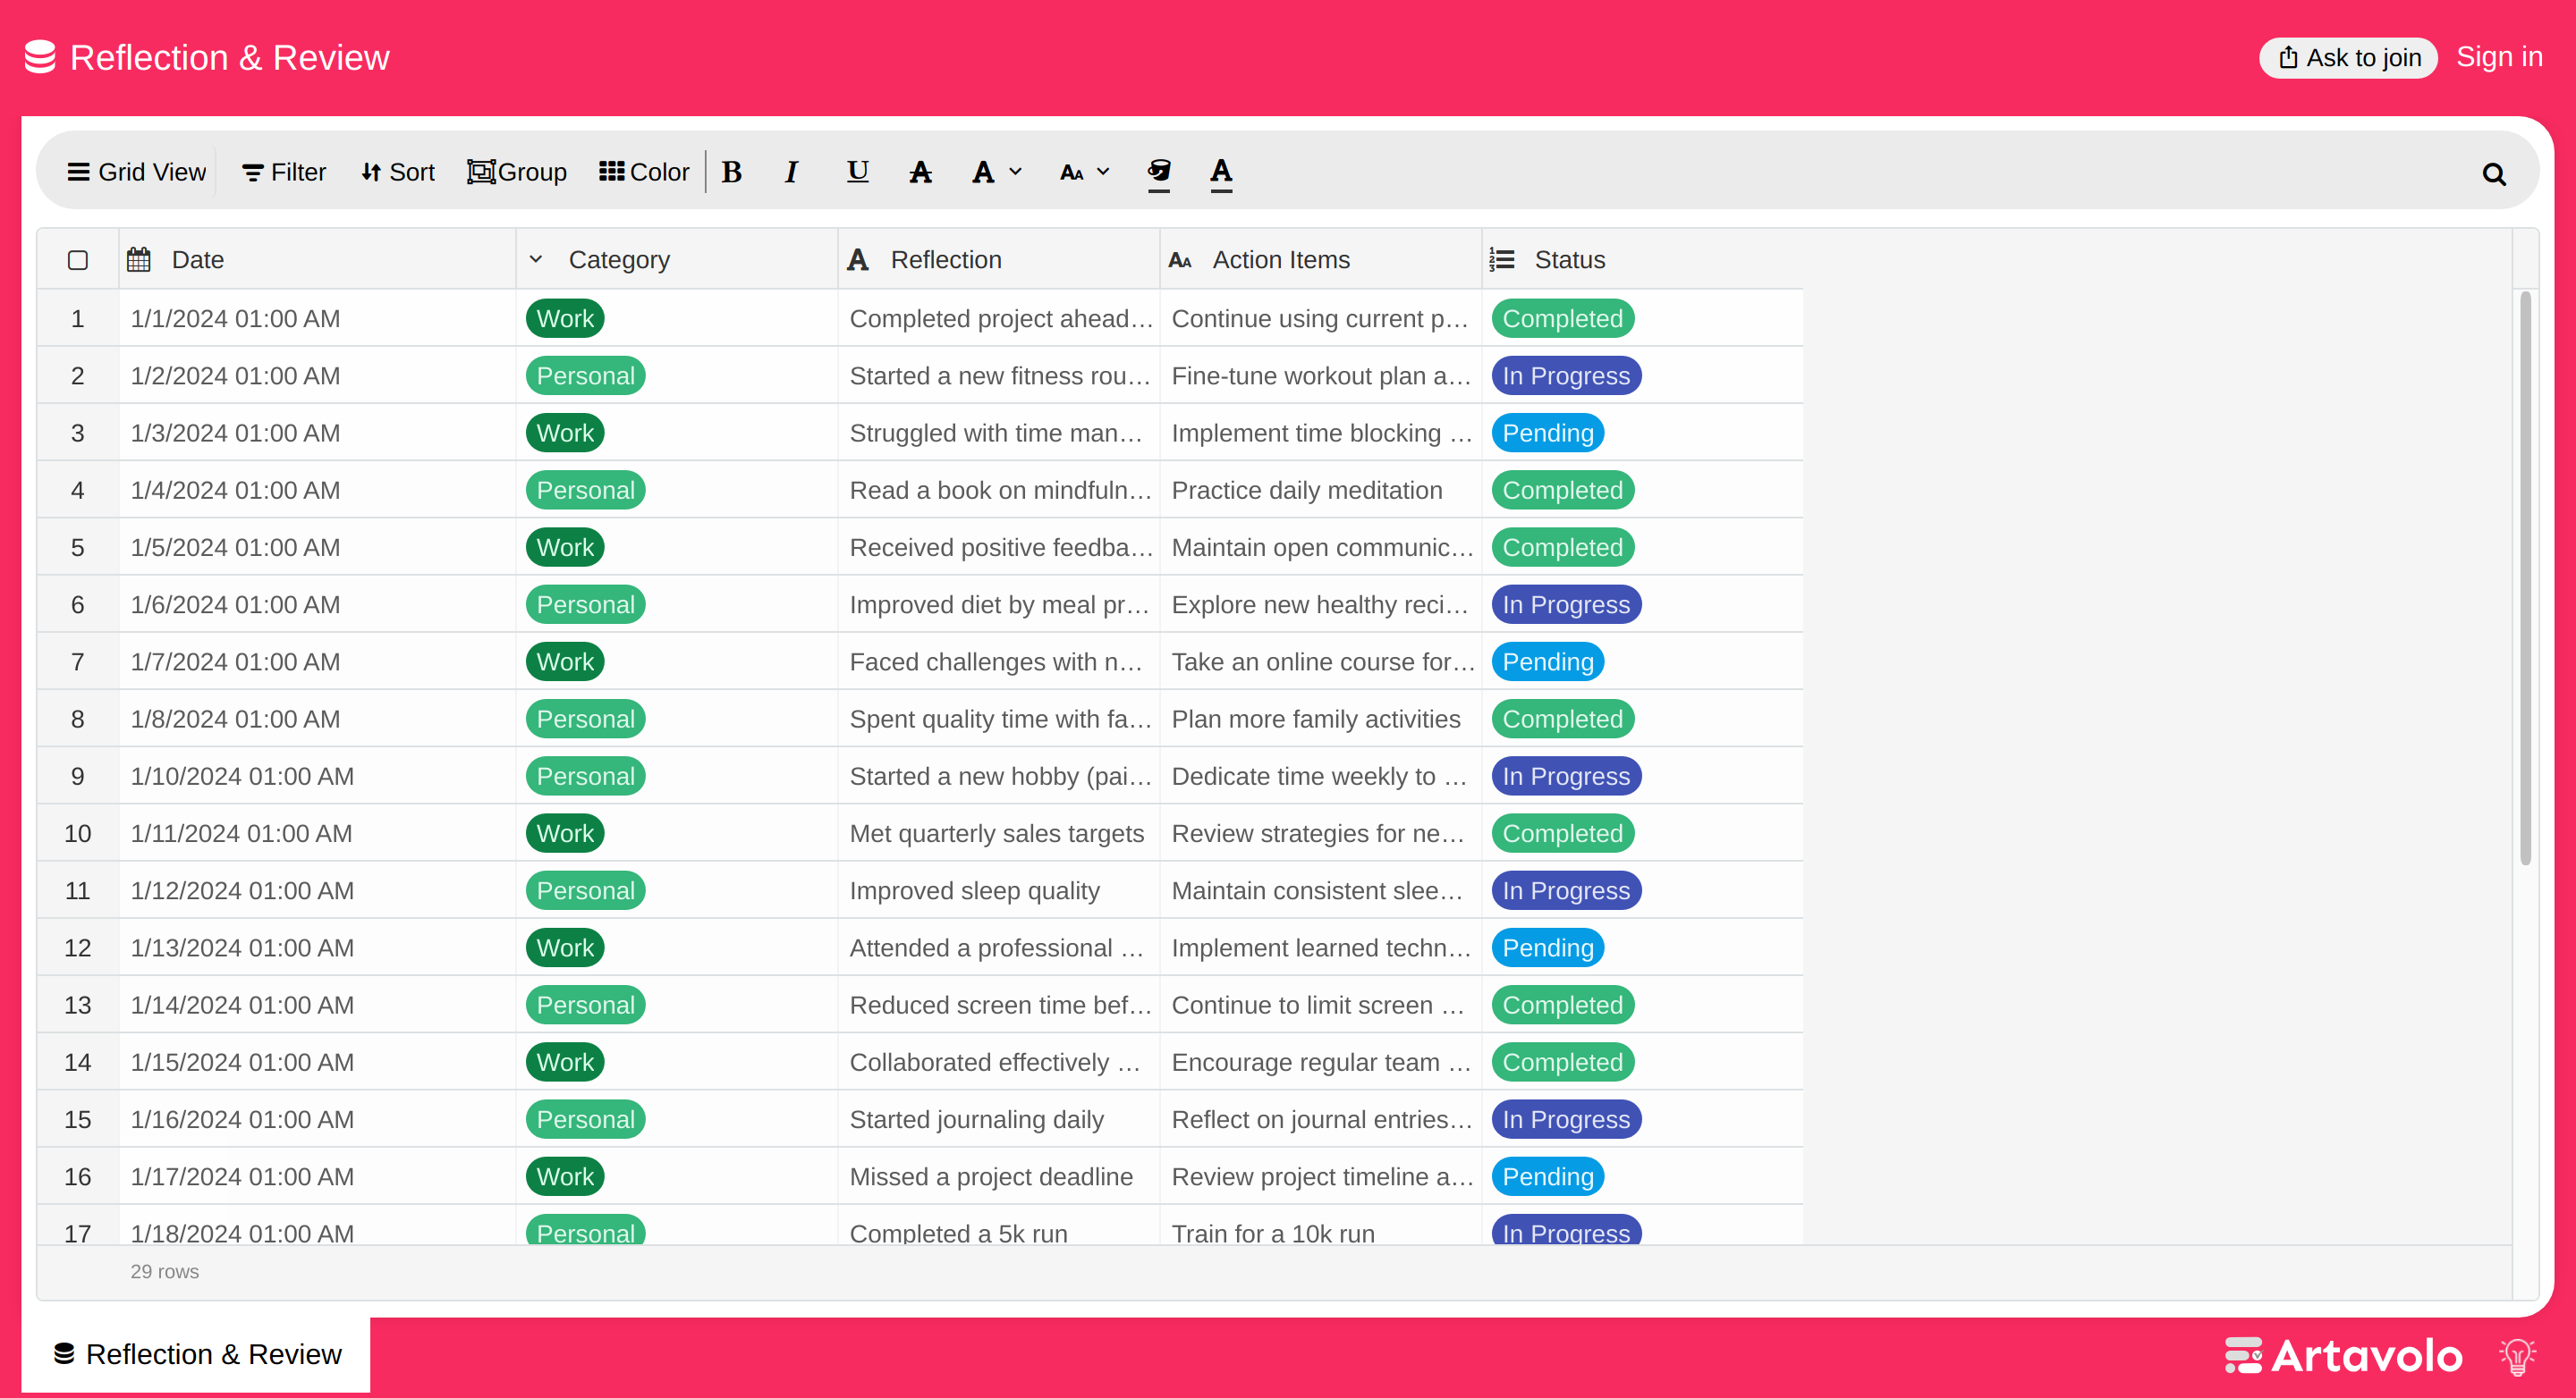Toggle underline formatting
Screen dimensions: 2576x1398
pos(857,172)
